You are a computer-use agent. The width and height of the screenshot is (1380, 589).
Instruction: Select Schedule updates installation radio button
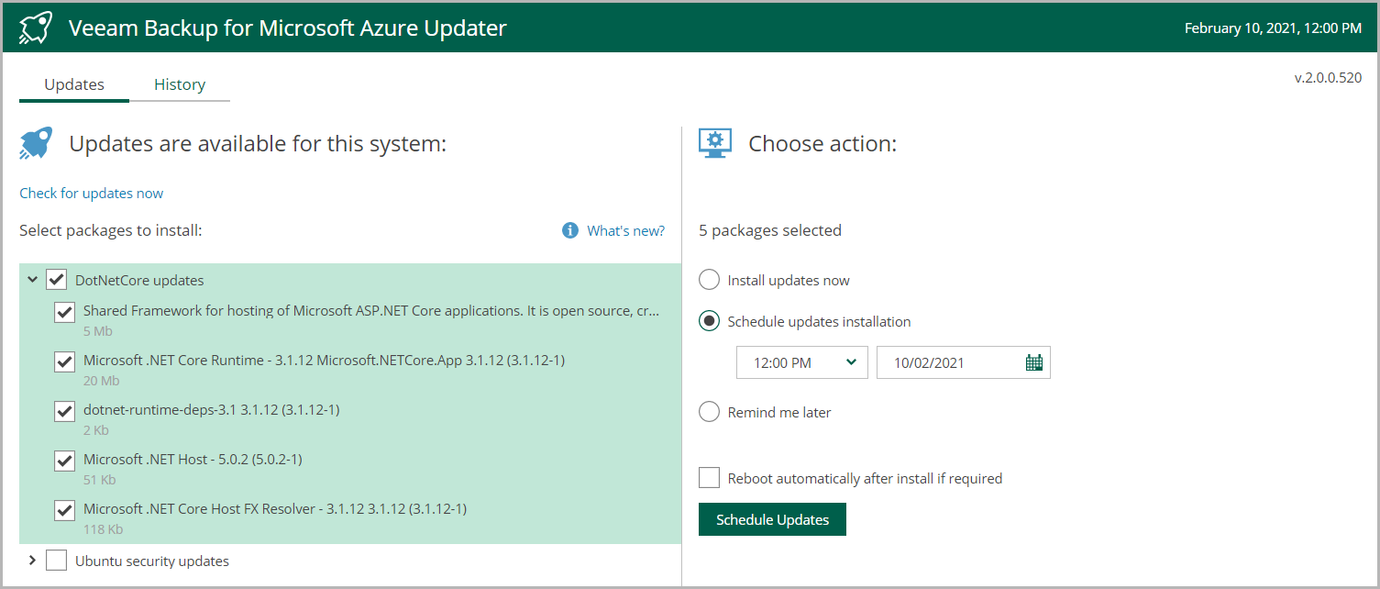pos(709,321)
